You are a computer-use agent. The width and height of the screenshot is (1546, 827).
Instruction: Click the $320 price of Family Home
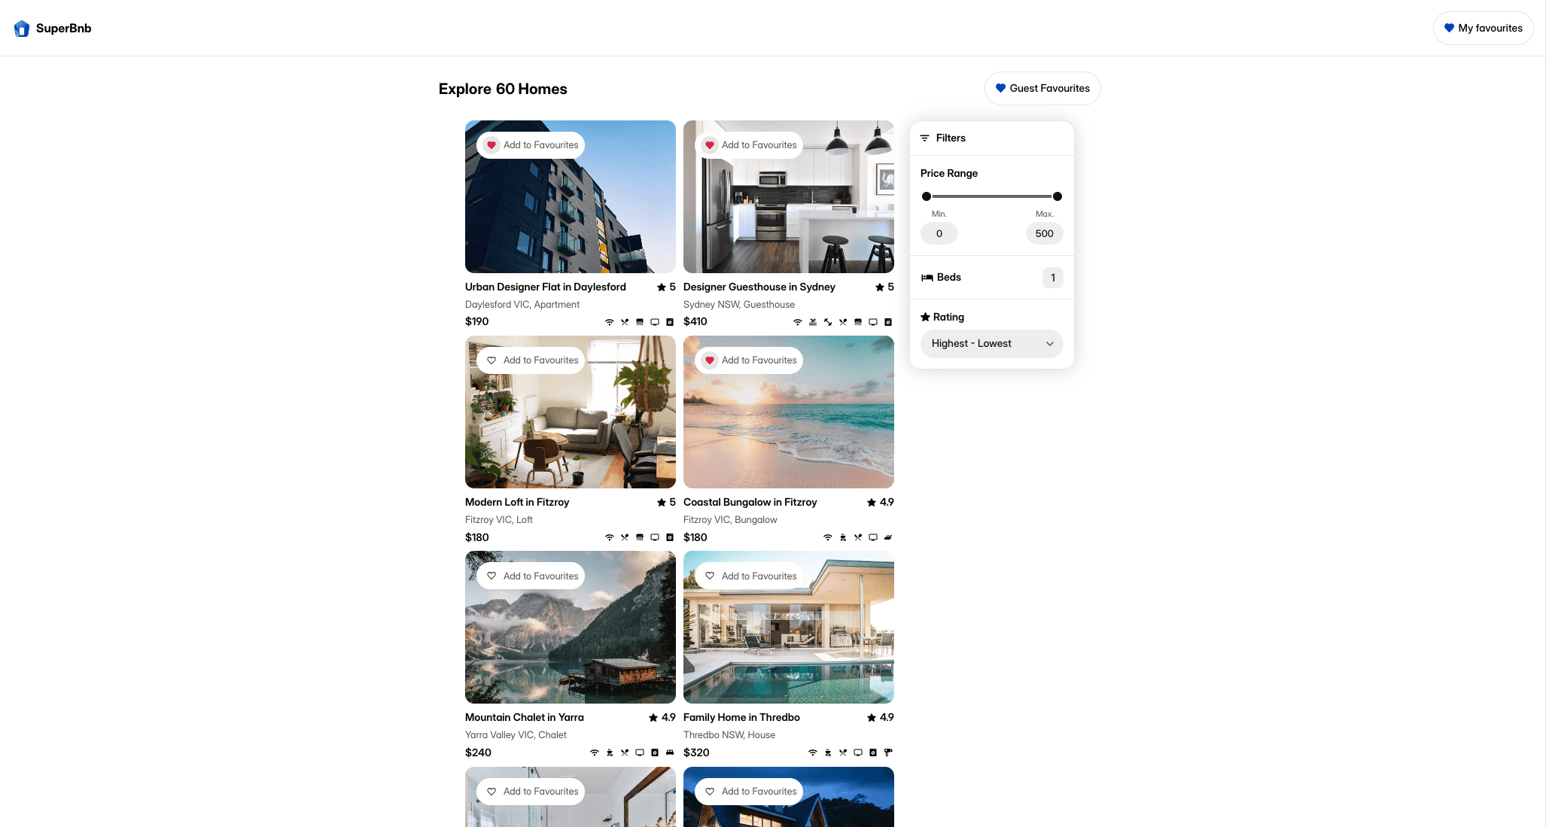(x=696, y=753)
